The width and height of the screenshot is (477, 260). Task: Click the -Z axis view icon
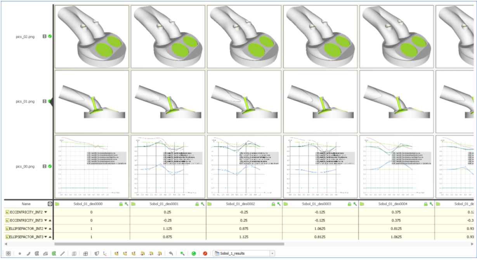coord(160,253)
